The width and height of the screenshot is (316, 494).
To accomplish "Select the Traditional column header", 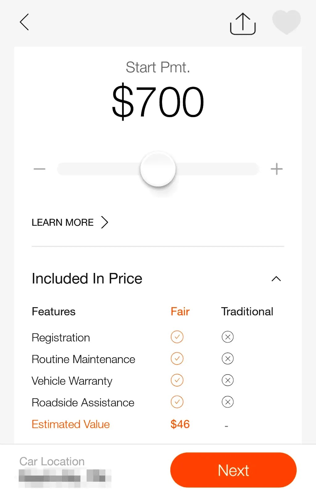I will click(x=247, y=312).
